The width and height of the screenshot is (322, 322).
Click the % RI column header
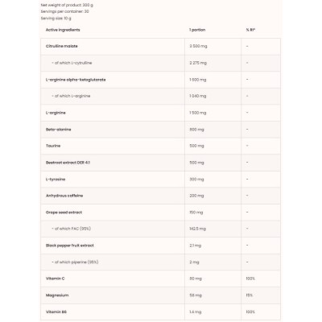(x=250, y=30)
